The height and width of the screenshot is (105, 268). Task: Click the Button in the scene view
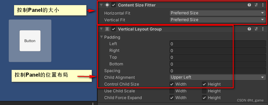click(x=30, y=41)
